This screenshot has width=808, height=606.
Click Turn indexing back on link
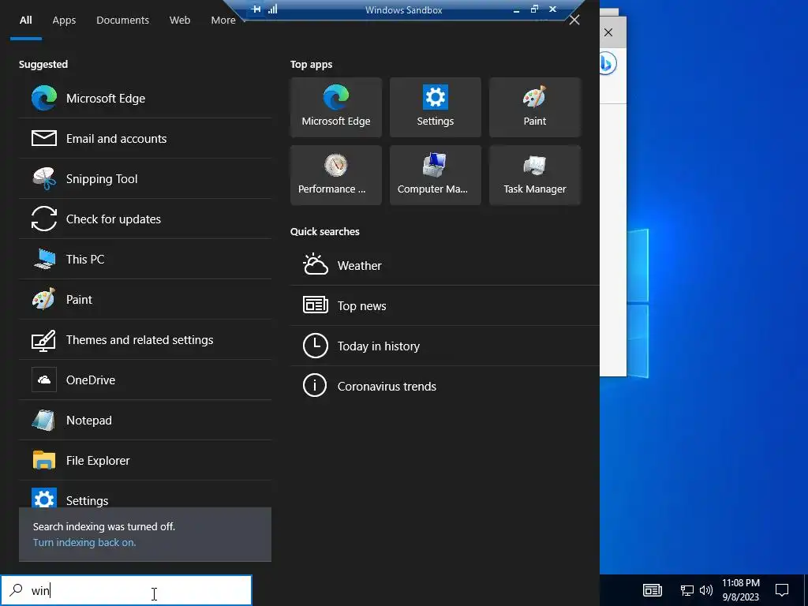coord(84,542)
